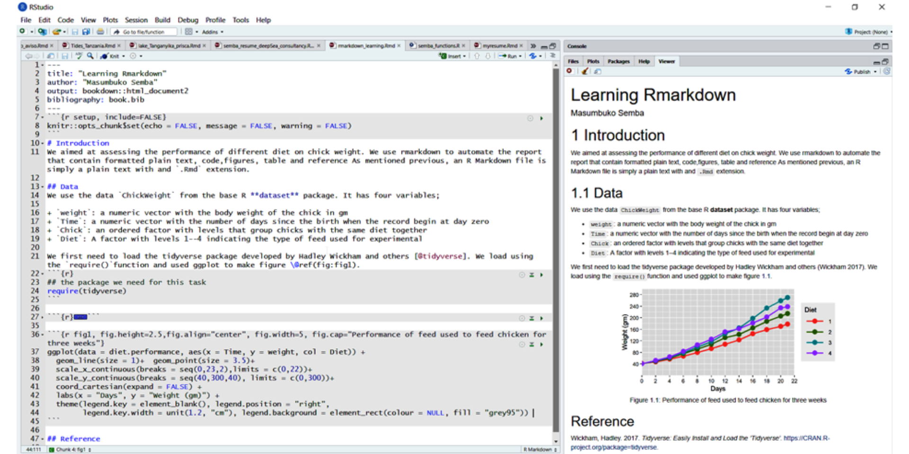The image size is (909, 454).
Task: Open the Packages tab
Action: coord(618,61)
